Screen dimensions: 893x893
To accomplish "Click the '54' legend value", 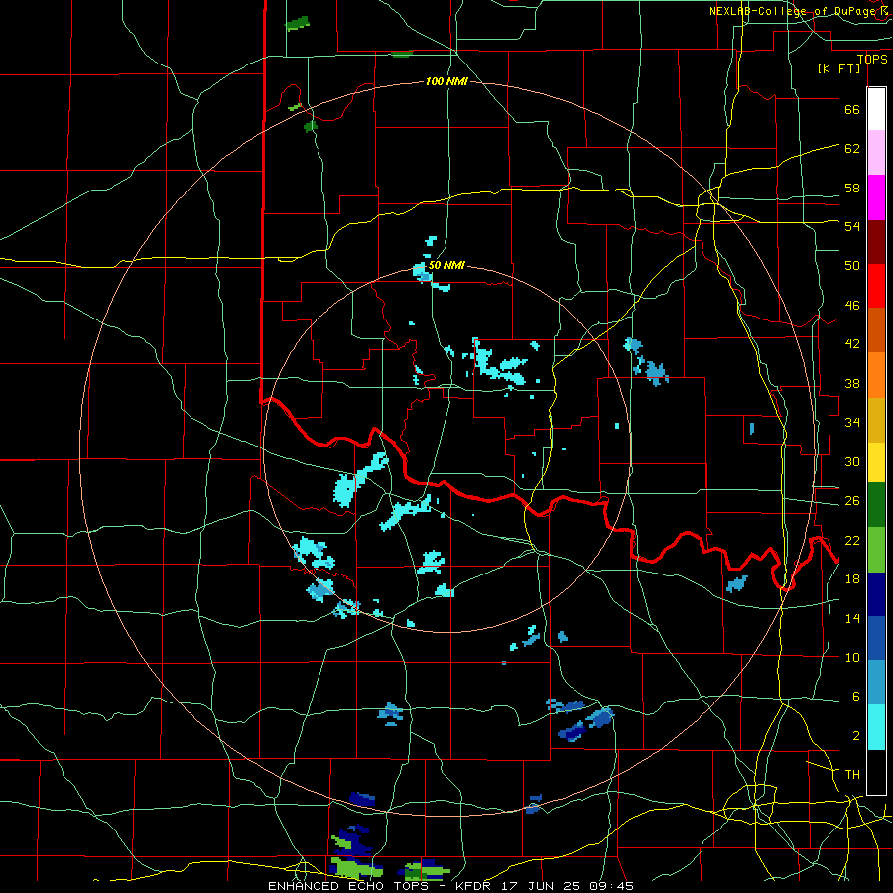I will click(x=852, y=226).
